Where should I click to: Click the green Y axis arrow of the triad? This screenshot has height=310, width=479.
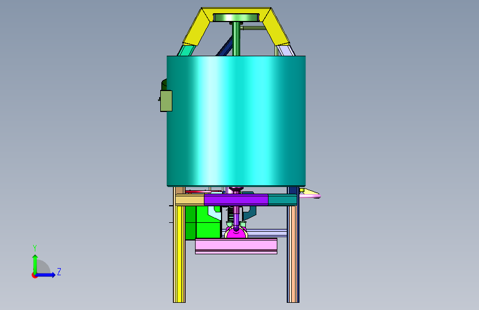(x=35, y=264)
